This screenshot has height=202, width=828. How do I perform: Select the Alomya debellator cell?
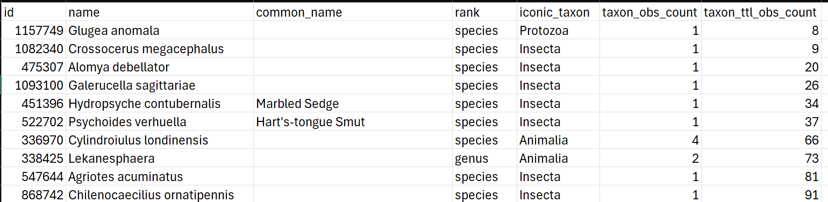click(160, 67)
